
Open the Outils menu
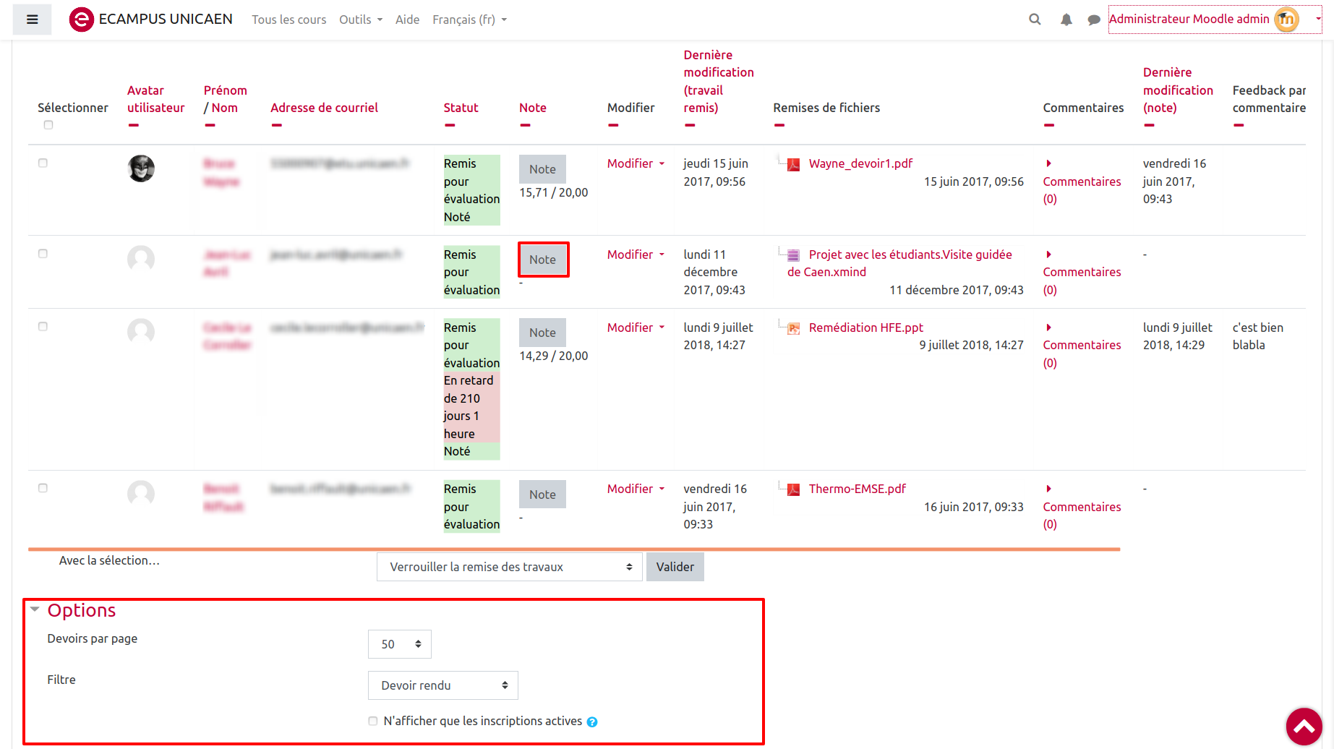click(x=360, y=20)
